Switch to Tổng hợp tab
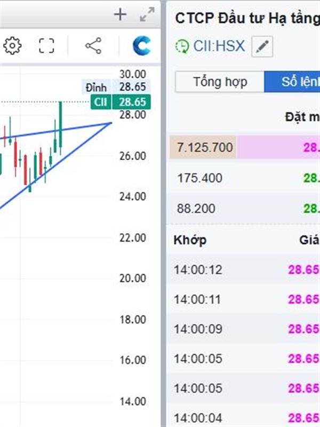This screenshot has height=427, width=320. [220, 82]
